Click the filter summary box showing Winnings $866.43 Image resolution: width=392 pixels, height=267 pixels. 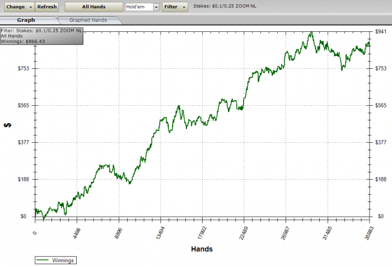41,36
